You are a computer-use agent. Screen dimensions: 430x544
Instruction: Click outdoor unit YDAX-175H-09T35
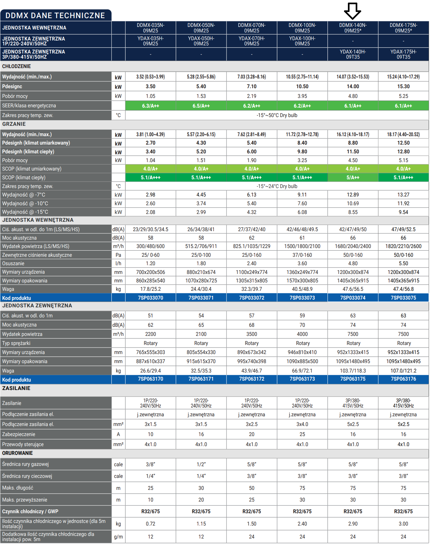pos(403,54)
